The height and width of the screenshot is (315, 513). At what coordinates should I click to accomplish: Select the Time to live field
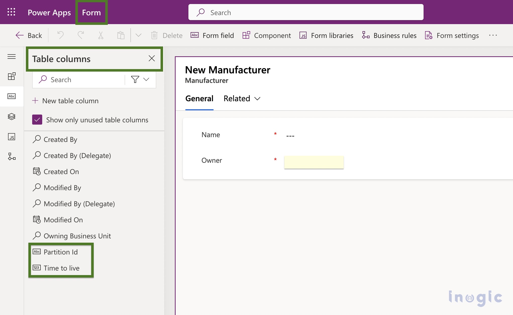point(62,268)
